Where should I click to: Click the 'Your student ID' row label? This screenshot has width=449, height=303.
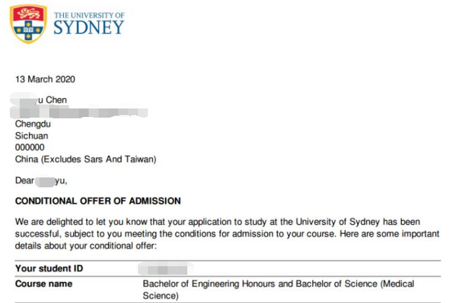49,269
